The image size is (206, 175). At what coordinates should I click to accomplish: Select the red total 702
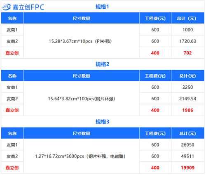(187, 53)
